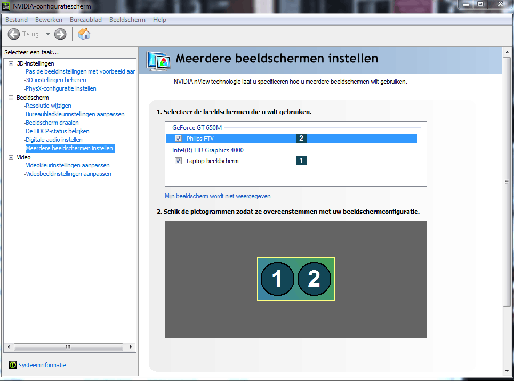Select display number badge 1 for Laptop-beeldscherm

tap(301, 160)
